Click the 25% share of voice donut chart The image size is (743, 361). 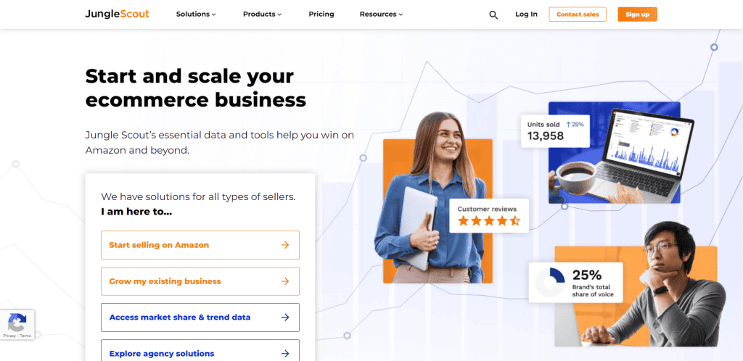pyautogui.click(x=550, y=283)
